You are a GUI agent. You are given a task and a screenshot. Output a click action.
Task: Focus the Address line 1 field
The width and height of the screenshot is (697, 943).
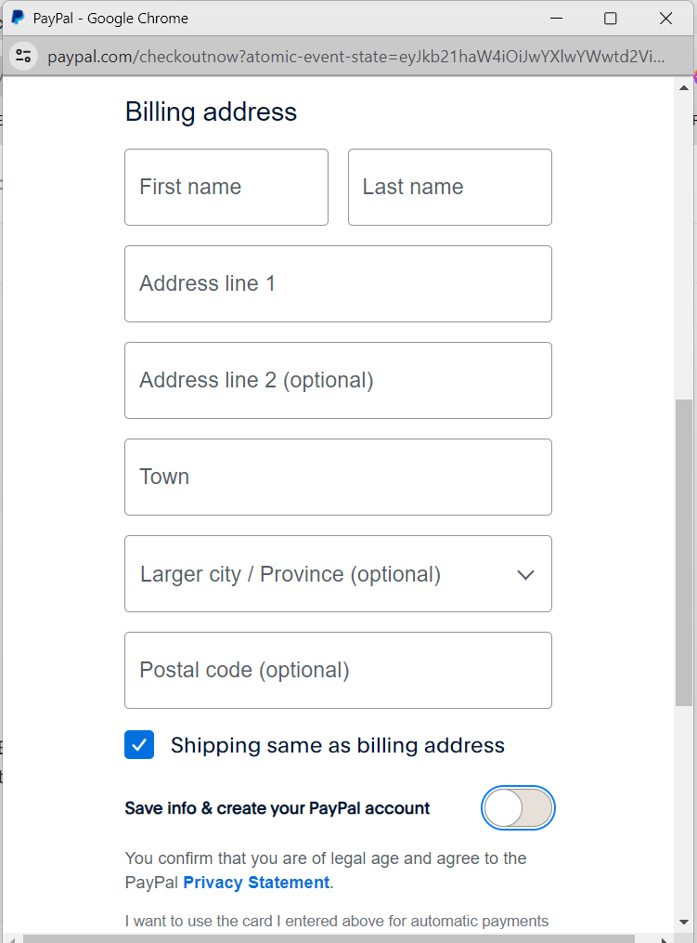click(x=338, y=284)
